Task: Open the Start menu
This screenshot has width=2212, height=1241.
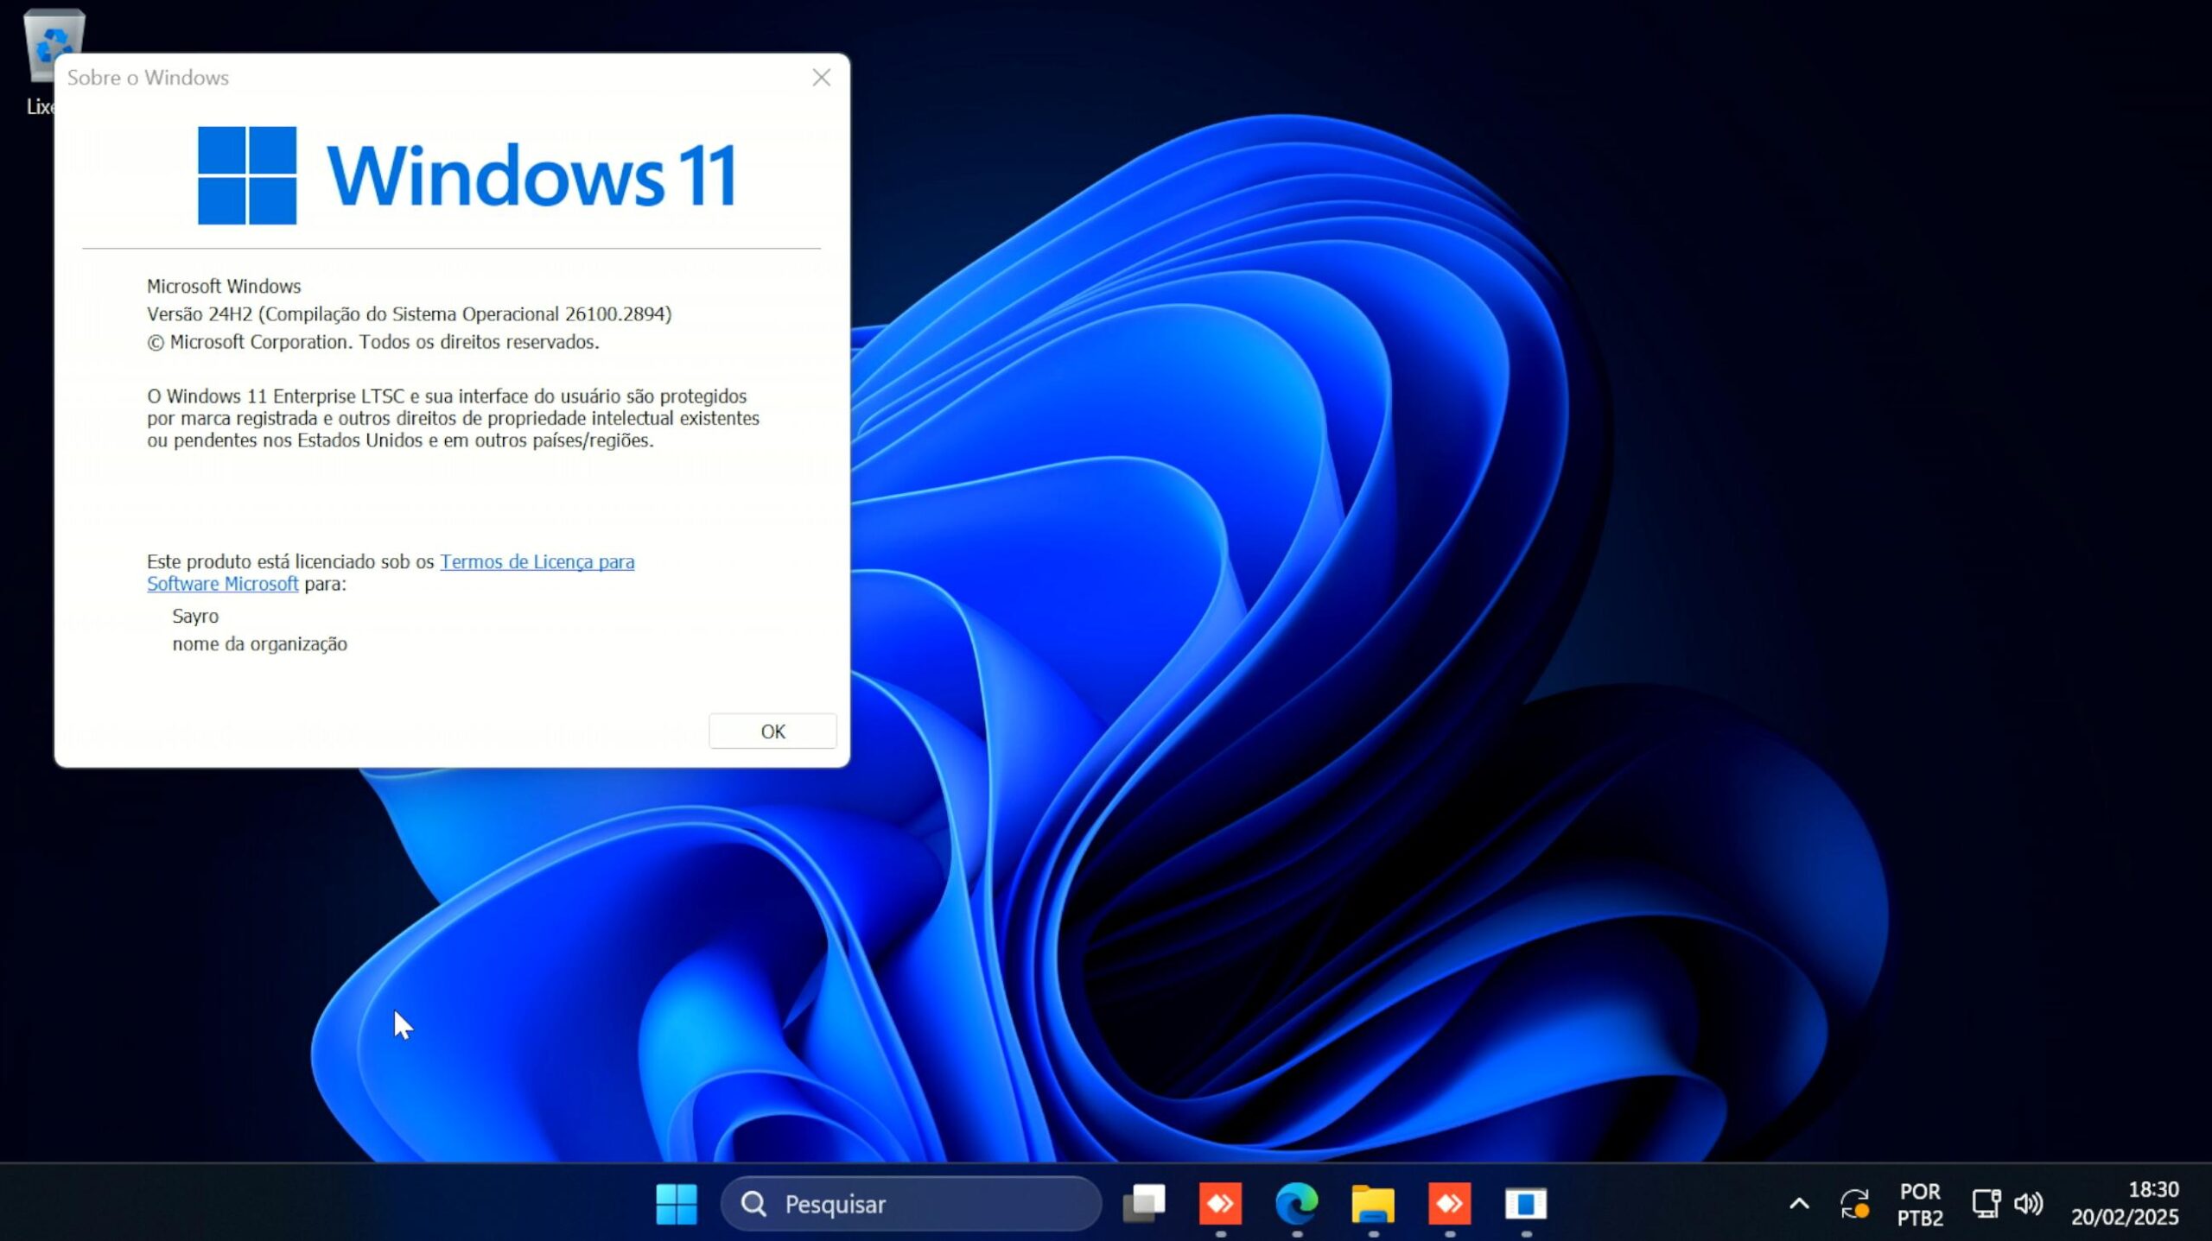Action: tap(677, 1203)
